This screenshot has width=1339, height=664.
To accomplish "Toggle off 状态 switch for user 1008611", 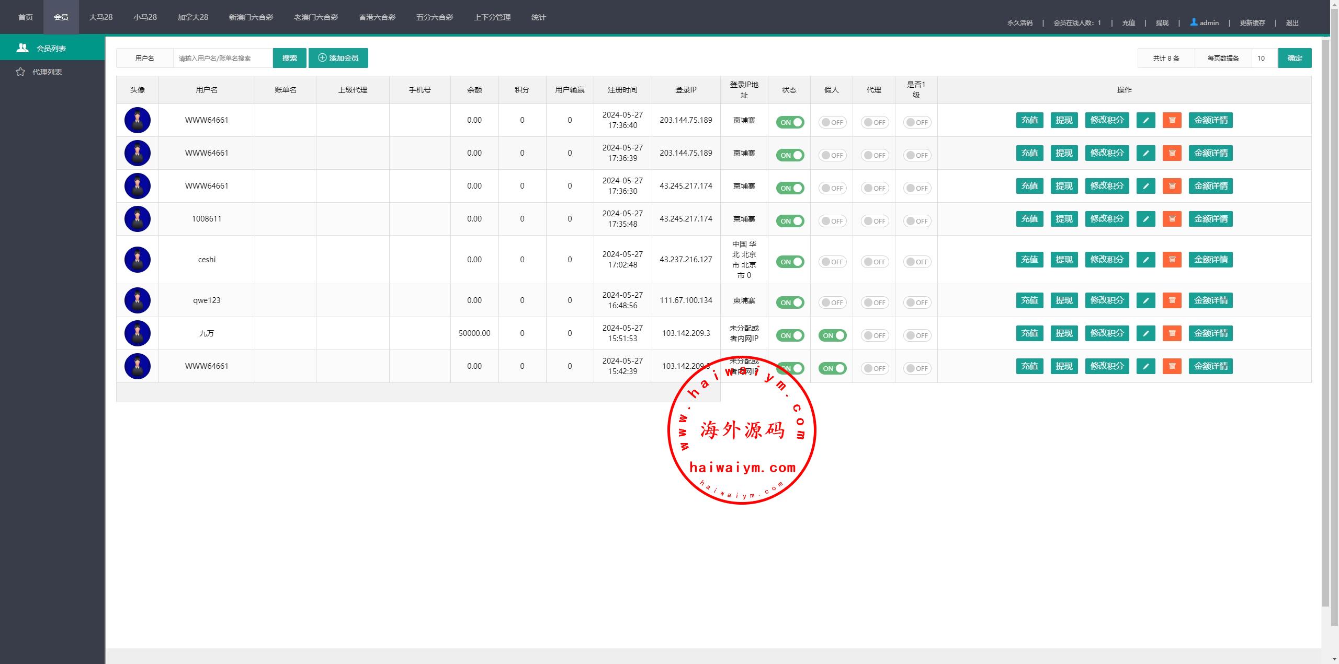I will 790,221.
